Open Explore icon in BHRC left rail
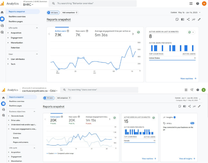Viewport: 208px width, 163px height. tap(2, 25)
